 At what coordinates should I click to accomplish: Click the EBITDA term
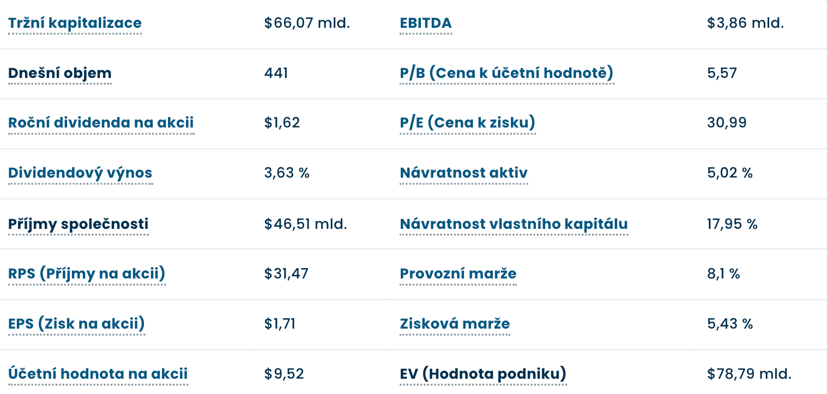[426, 23]
